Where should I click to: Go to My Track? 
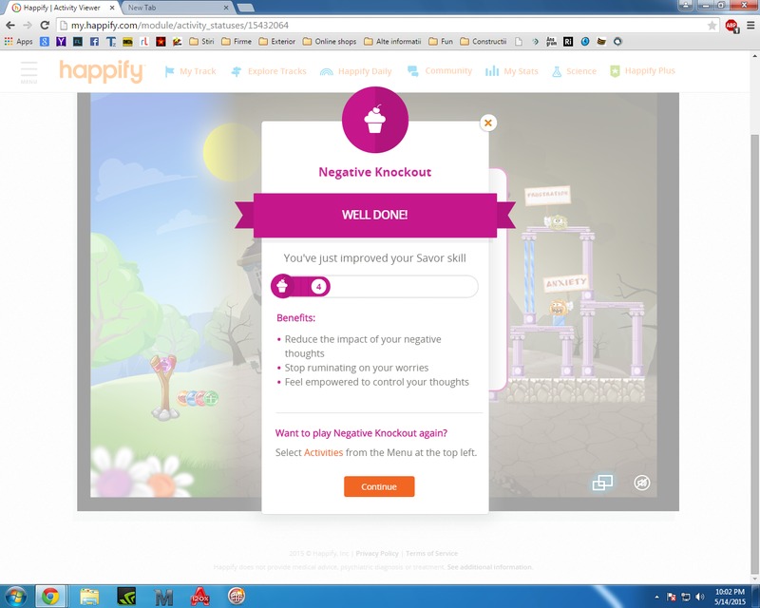pyautogui.click(x=190, y=71)
